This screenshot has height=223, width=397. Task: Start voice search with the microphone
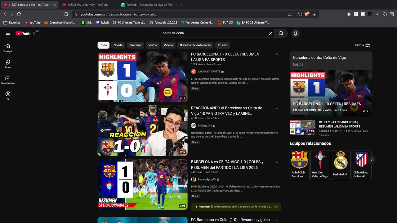296,33
